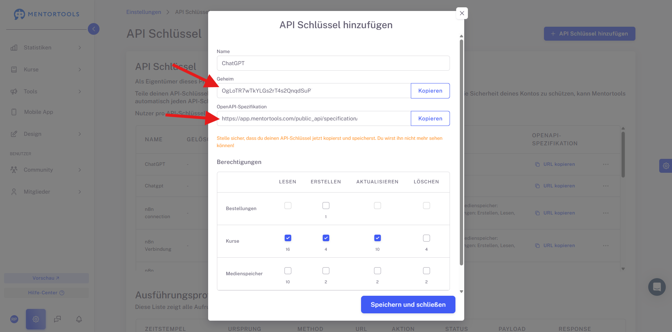Click Speichern und schließen button
The image size is (672, 332).
coord(408,305)
